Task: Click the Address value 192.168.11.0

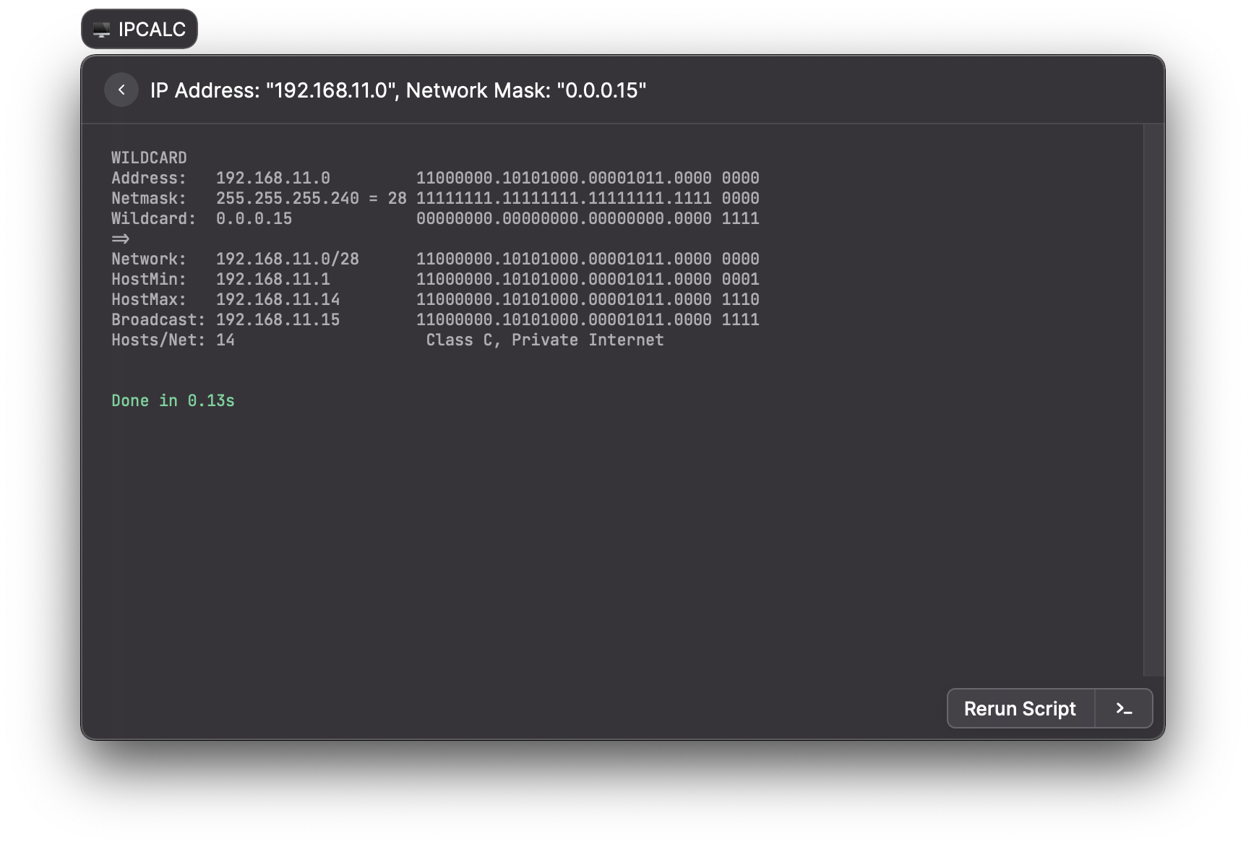Action: point(273,178)
